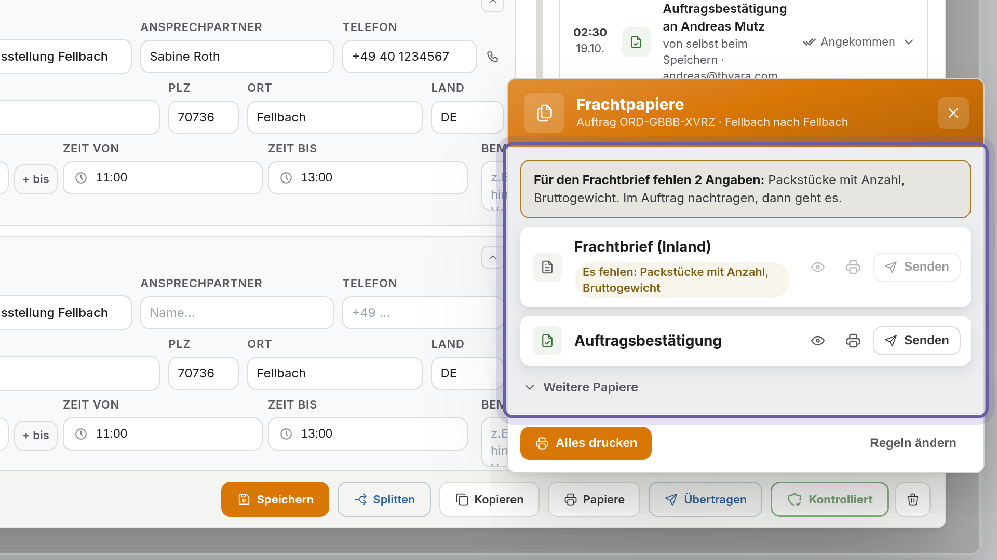Click the green Auftragsbestätigung document icon
The width and height of the screenshot is (997, 560).
pos(547,341)
